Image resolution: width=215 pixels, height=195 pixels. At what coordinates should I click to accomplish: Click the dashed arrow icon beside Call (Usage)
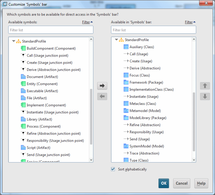(x=126, y=54)
